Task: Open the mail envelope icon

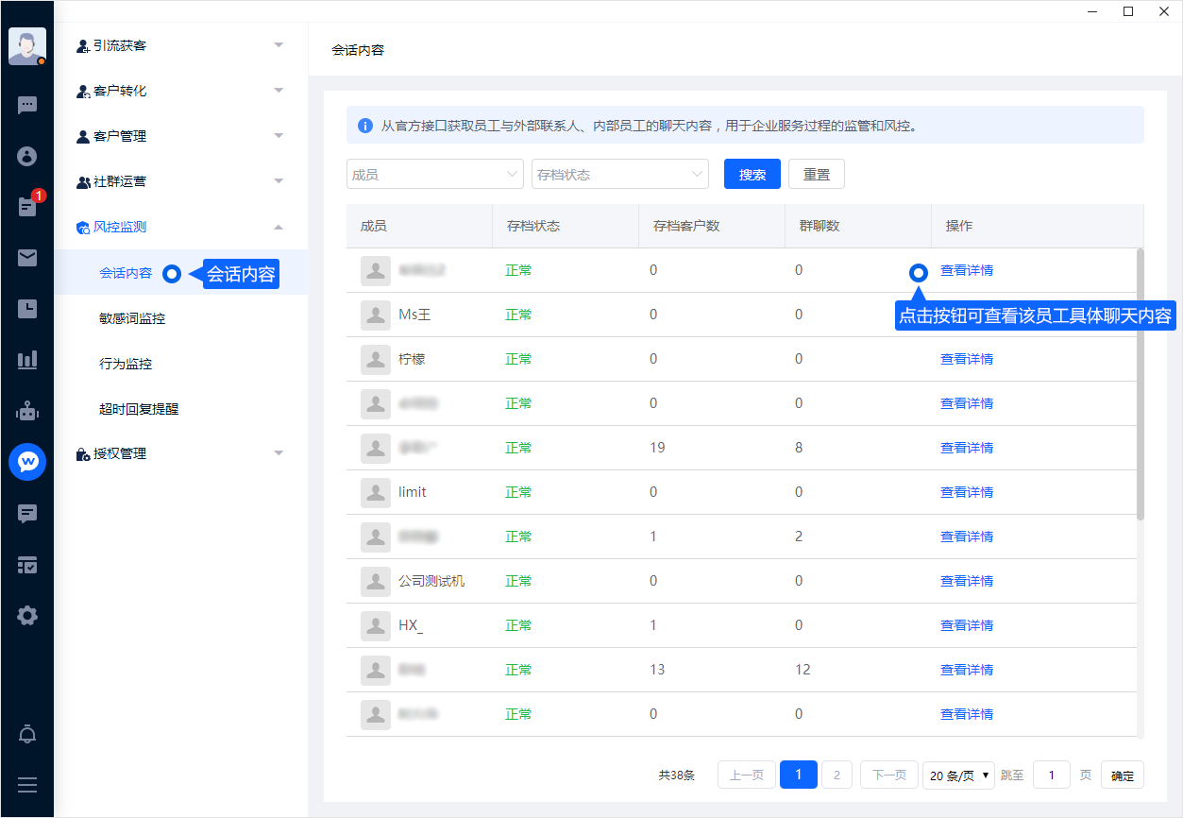Action: pos(27,258)
